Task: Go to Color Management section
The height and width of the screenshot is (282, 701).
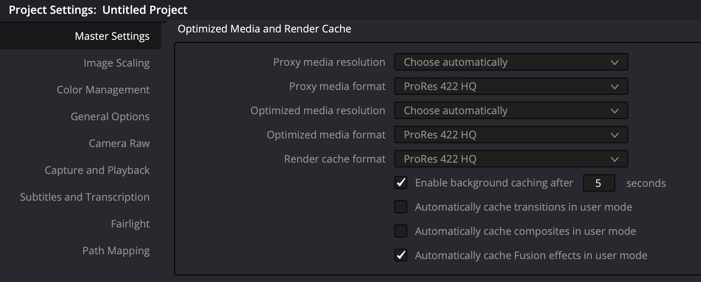Action: pyautogui.click(x=103, y=90)
